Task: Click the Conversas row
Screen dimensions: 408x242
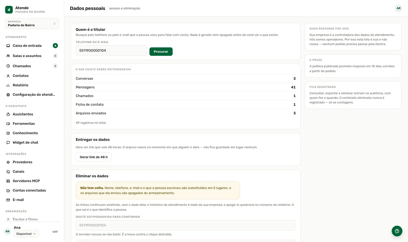Action: tap(186, 78)
